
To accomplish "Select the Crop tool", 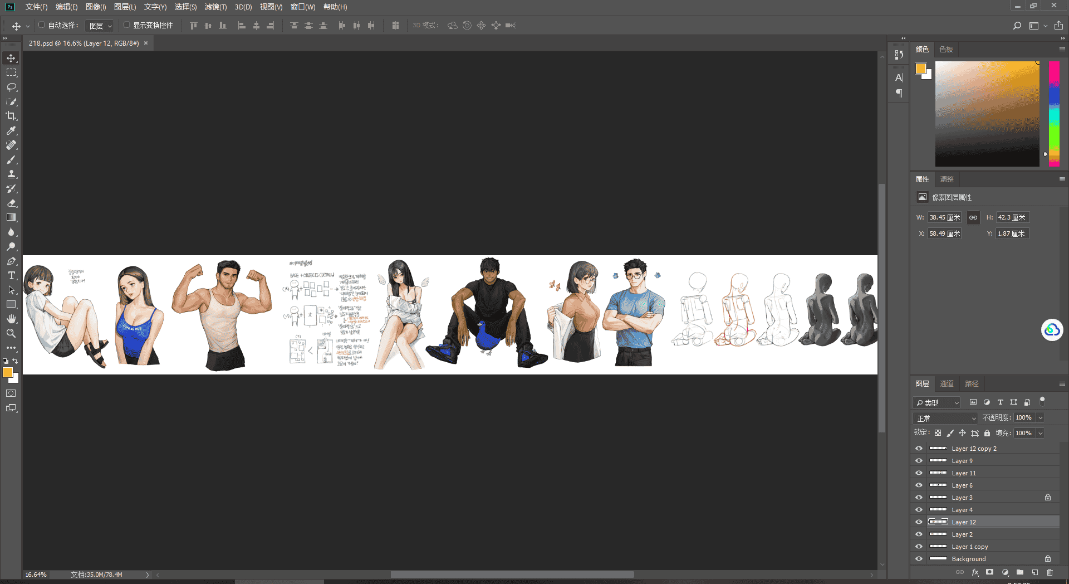I will tap(11, 116).
